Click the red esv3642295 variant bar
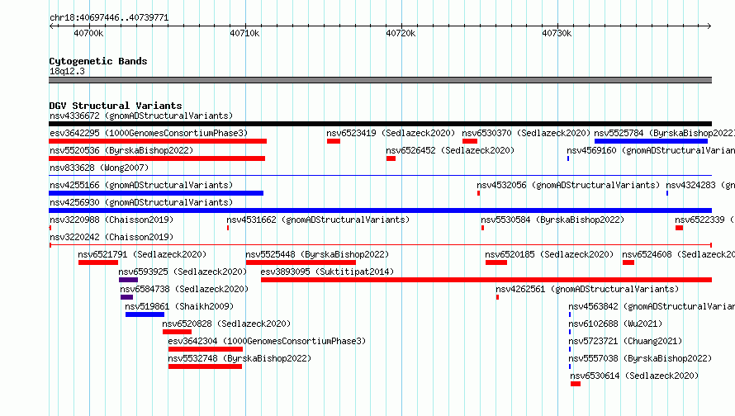 [158, 141]
